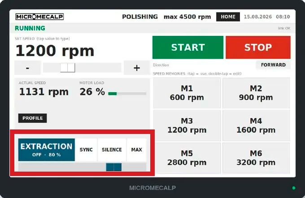Click the 'link OK' status text

[284, 28]
